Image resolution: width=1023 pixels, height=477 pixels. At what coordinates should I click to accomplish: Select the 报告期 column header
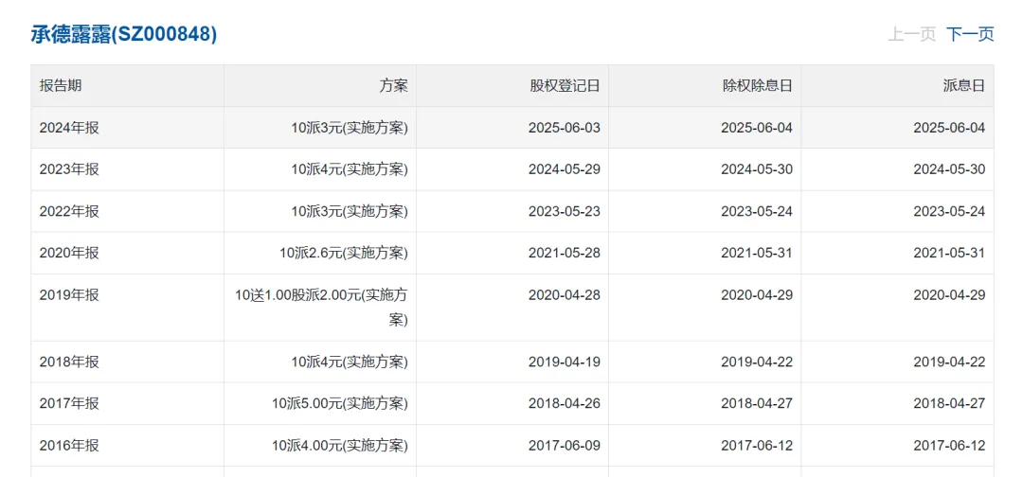[x=61, y=85]
